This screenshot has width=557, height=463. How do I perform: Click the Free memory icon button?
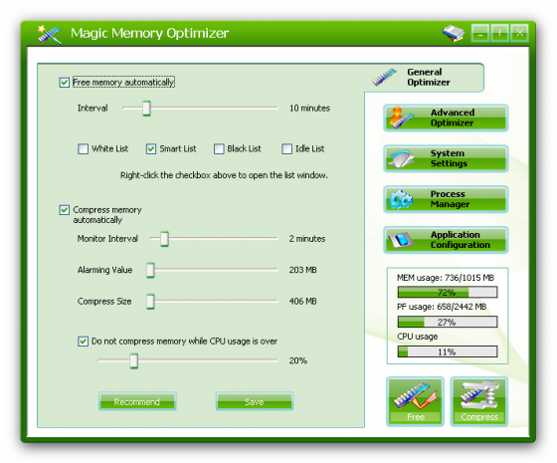[415, 401]
